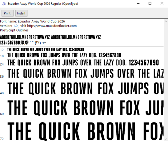The image size is (168, 141).
Task: Click the size 60 label
Action: click(2, 114)
